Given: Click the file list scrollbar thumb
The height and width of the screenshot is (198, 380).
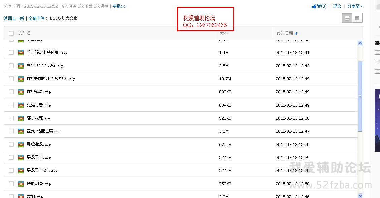Looking at the screenshot, I should click(x=360, y=96).
